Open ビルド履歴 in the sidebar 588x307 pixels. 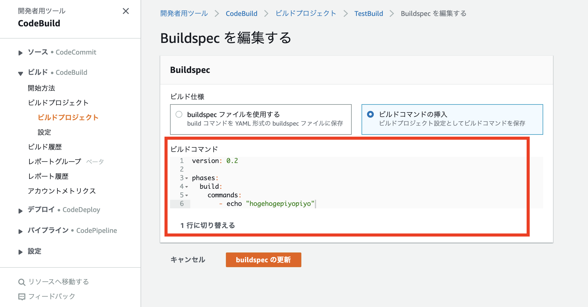[45, 147]
